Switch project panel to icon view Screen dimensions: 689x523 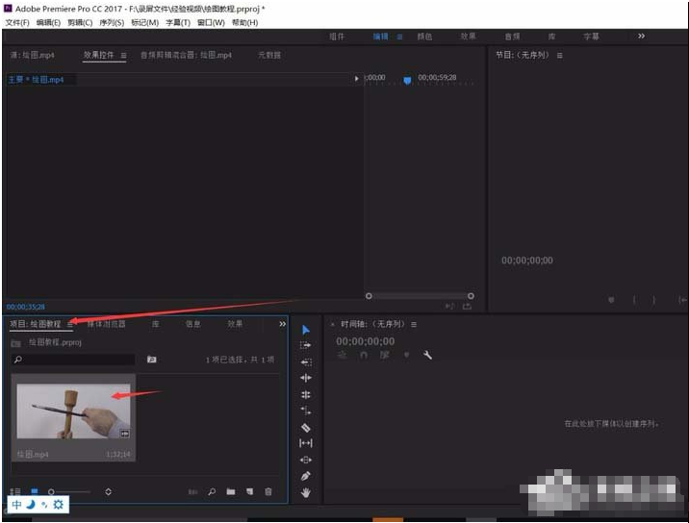pyautogui.click(x=35, y=491)
